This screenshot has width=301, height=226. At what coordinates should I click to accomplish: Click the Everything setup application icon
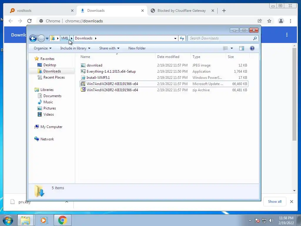tap(83, 72)
